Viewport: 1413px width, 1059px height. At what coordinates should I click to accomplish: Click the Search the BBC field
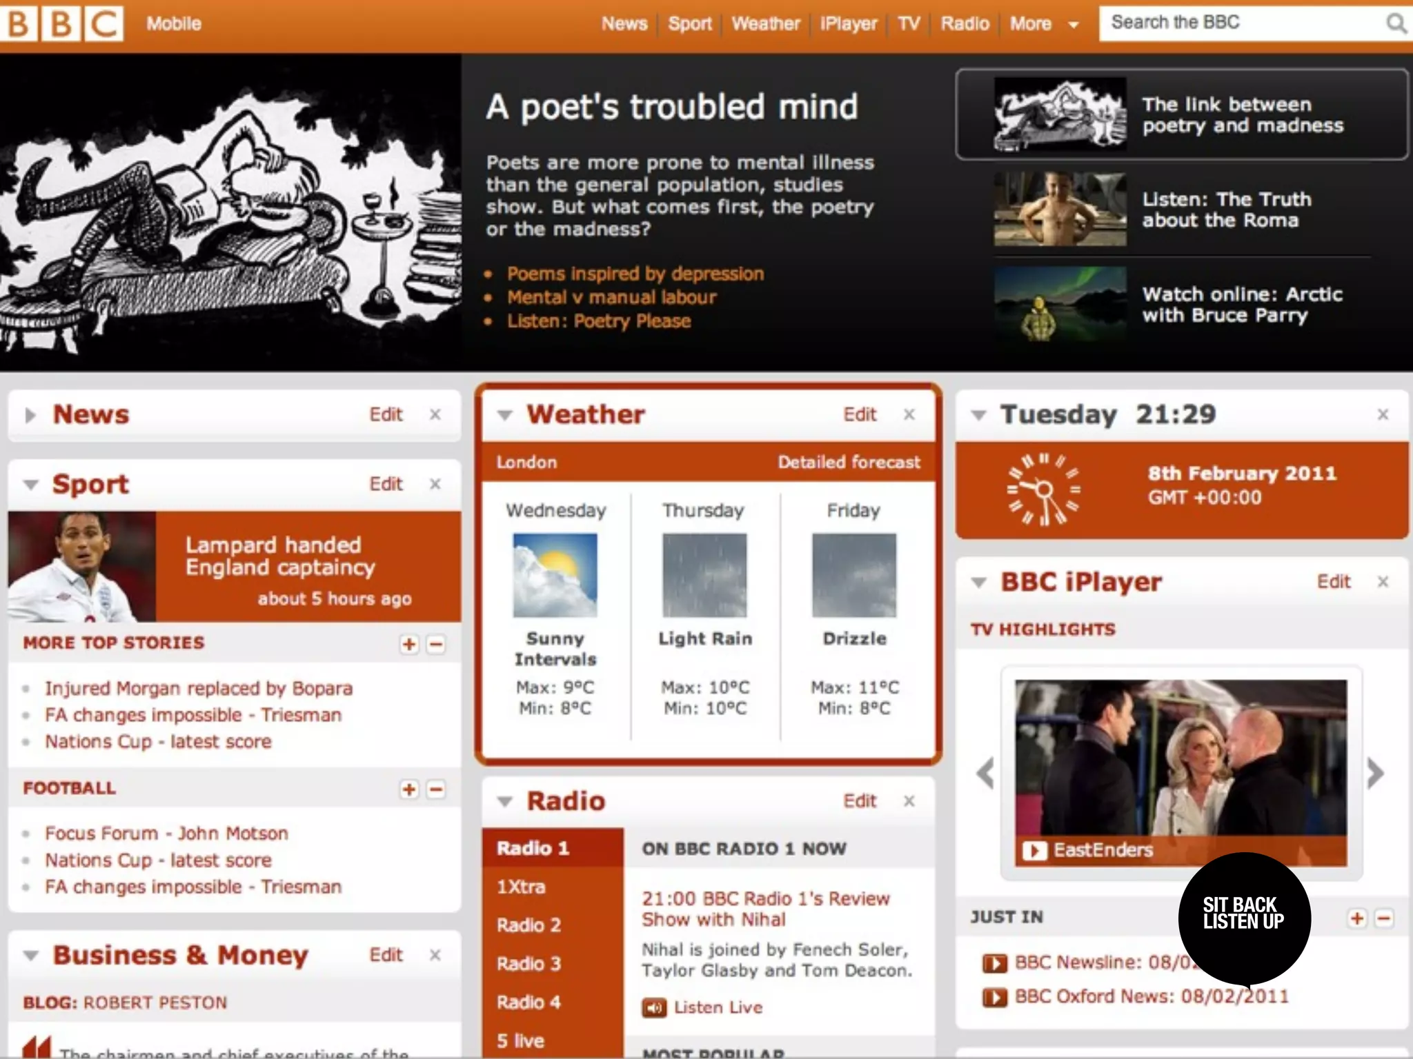tap(1235, 23)
